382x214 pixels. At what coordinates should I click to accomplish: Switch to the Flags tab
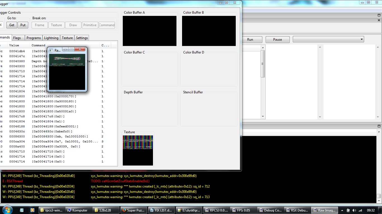click(x=17, y=38)
